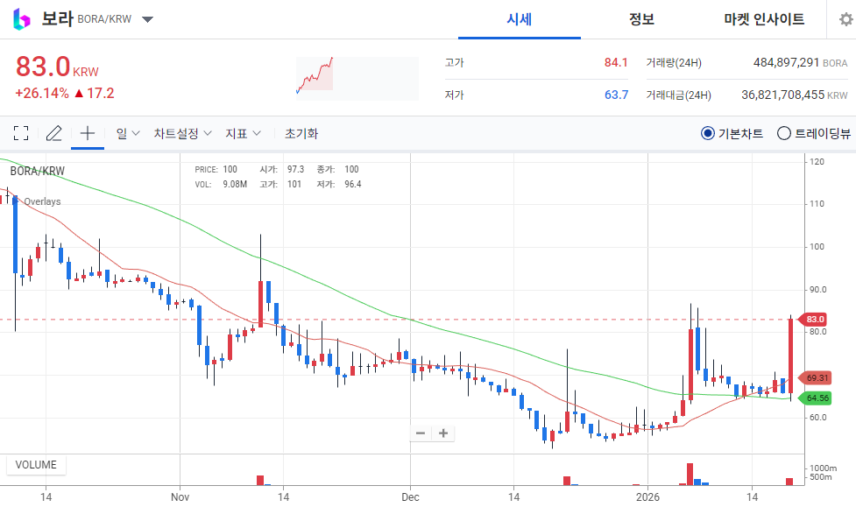The image size is (856, 507).
Task: Click the 83.0 price marker on chart axis
Action: [814, 319]
